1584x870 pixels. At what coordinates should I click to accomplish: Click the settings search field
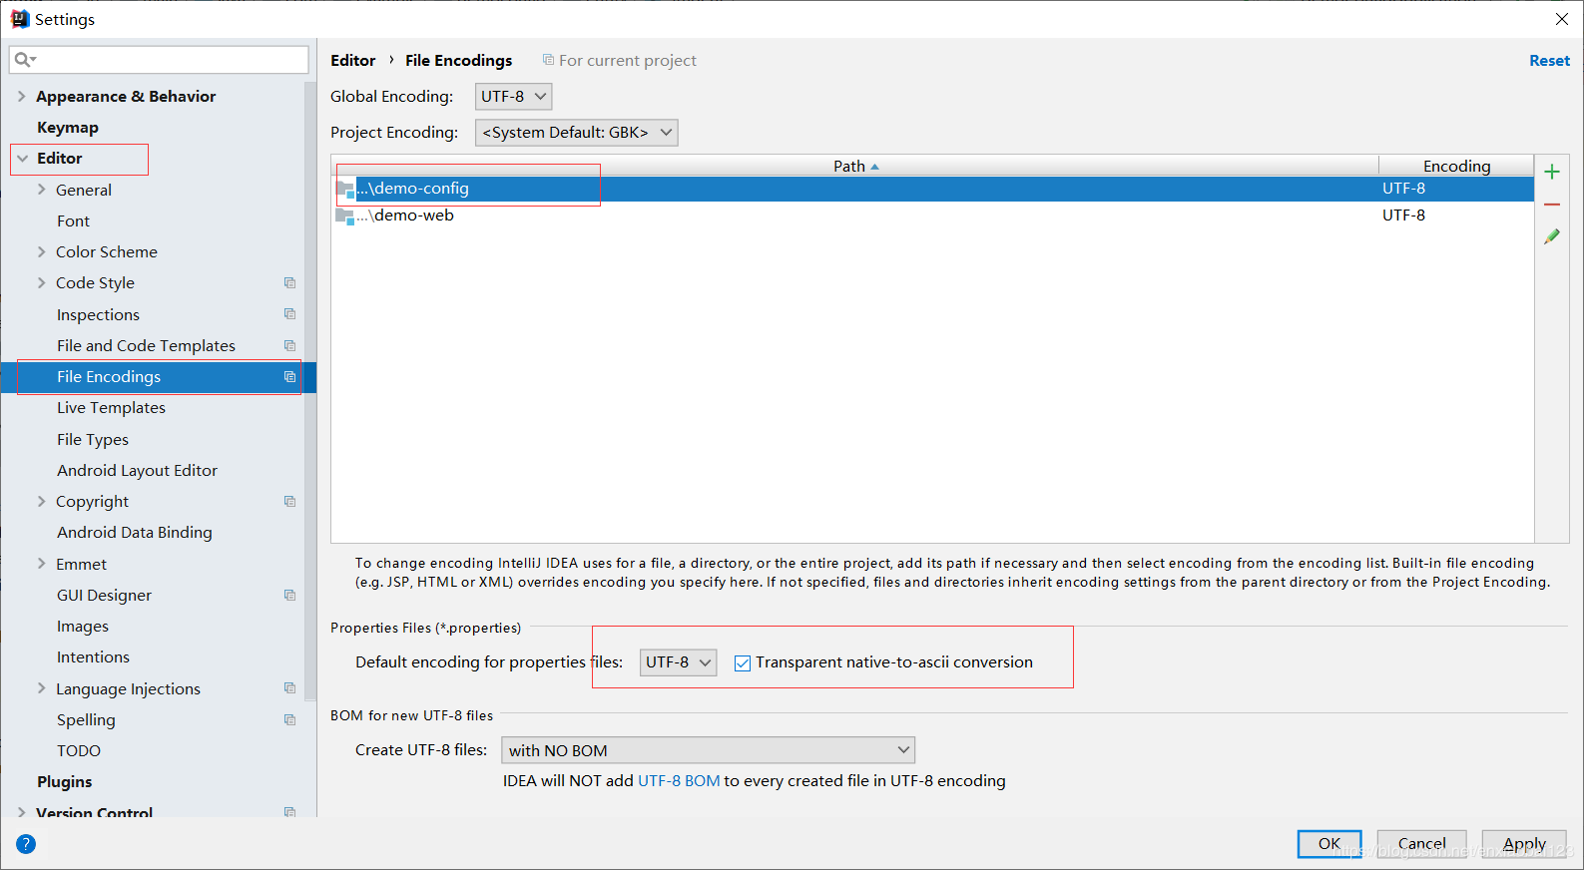[160, 60]
